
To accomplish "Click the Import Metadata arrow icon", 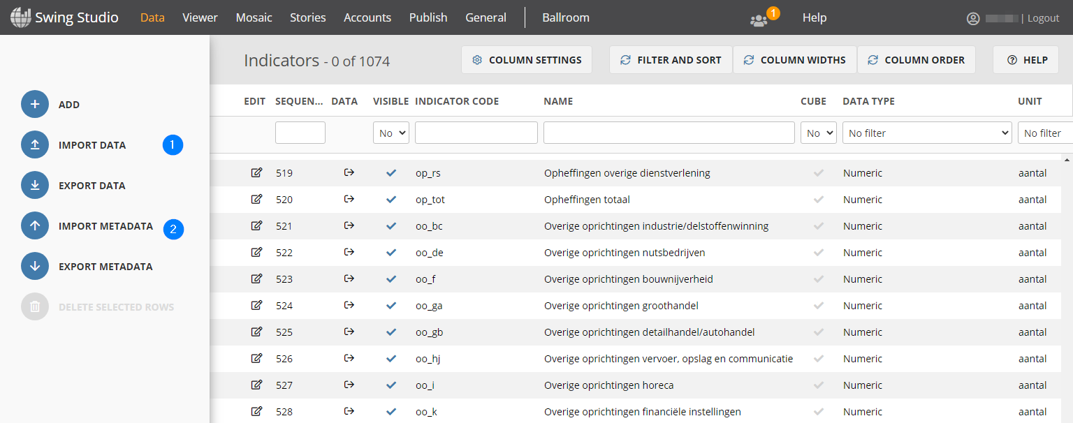I will click(x=35, y=226).
